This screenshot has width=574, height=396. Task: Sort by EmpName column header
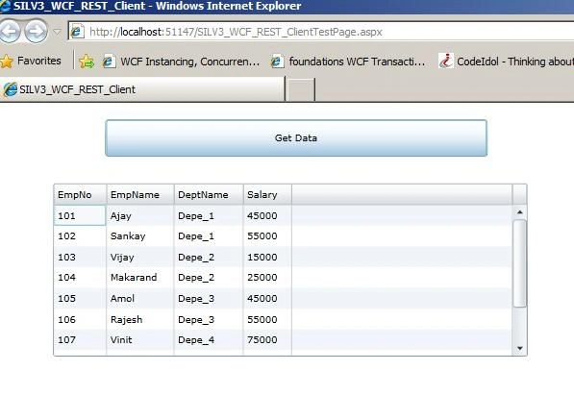click(x=140, y=194)
